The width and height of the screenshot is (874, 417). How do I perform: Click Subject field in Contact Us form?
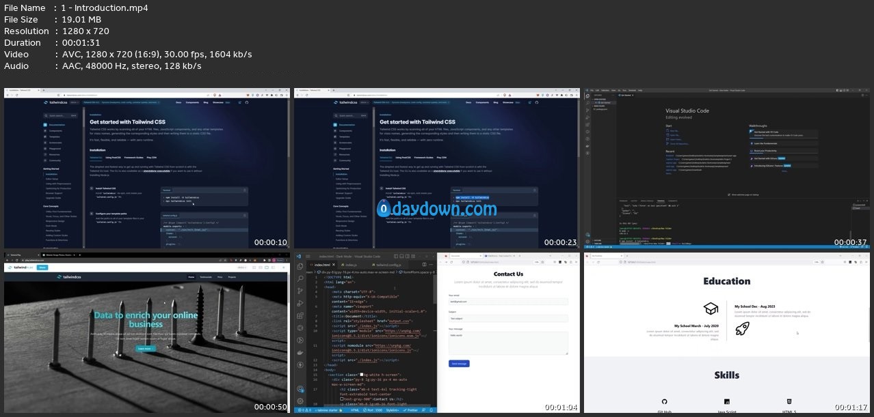pos(508,318)
